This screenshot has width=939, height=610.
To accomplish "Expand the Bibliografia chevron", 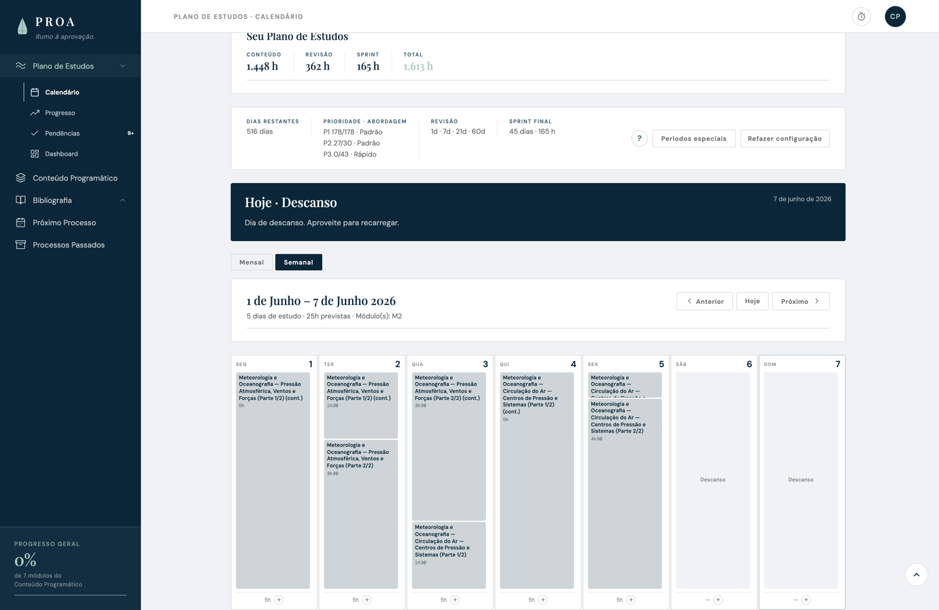I will (x=123, y=200).
